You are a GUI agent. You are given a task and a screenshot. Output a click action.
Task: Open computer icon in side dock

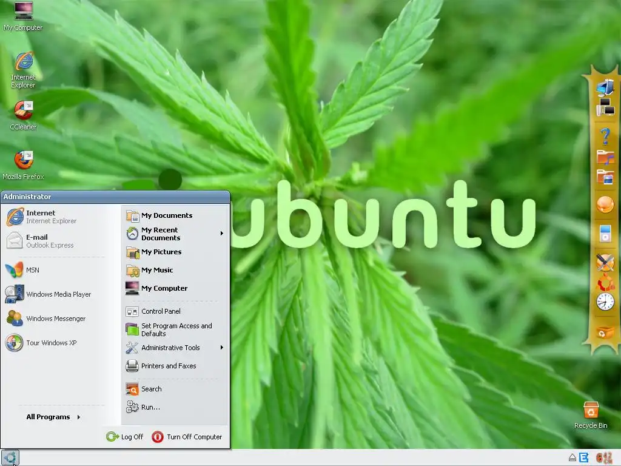point(605,87)
